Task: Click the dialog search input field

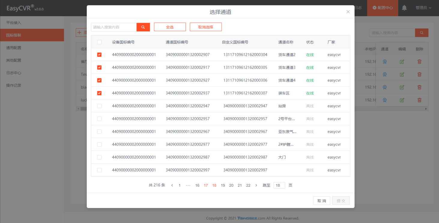Action: tap(114, 27)
